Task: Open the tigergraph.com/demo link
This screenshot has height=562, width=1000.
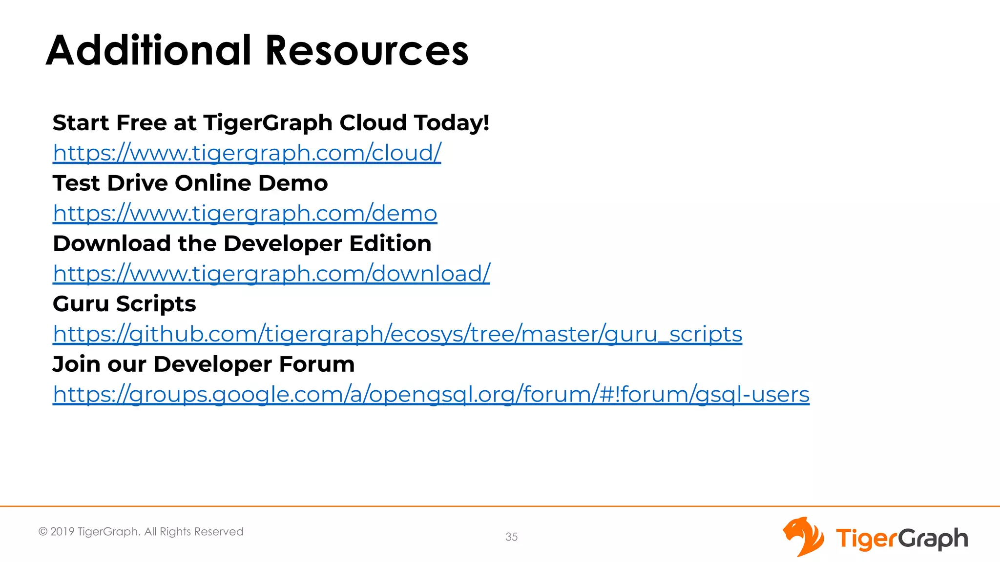Action: [x=245, y=213]
